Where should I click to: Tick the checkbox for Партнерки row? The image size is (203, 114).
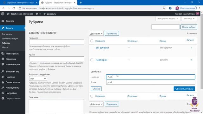pyautogui.click(x=92, y=60)
